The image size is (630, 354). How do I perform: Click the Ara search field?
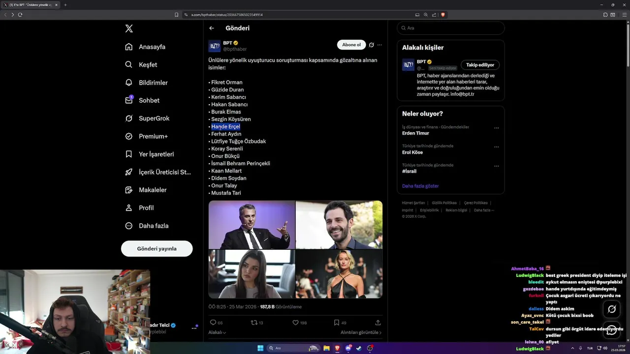coord(450,28)
